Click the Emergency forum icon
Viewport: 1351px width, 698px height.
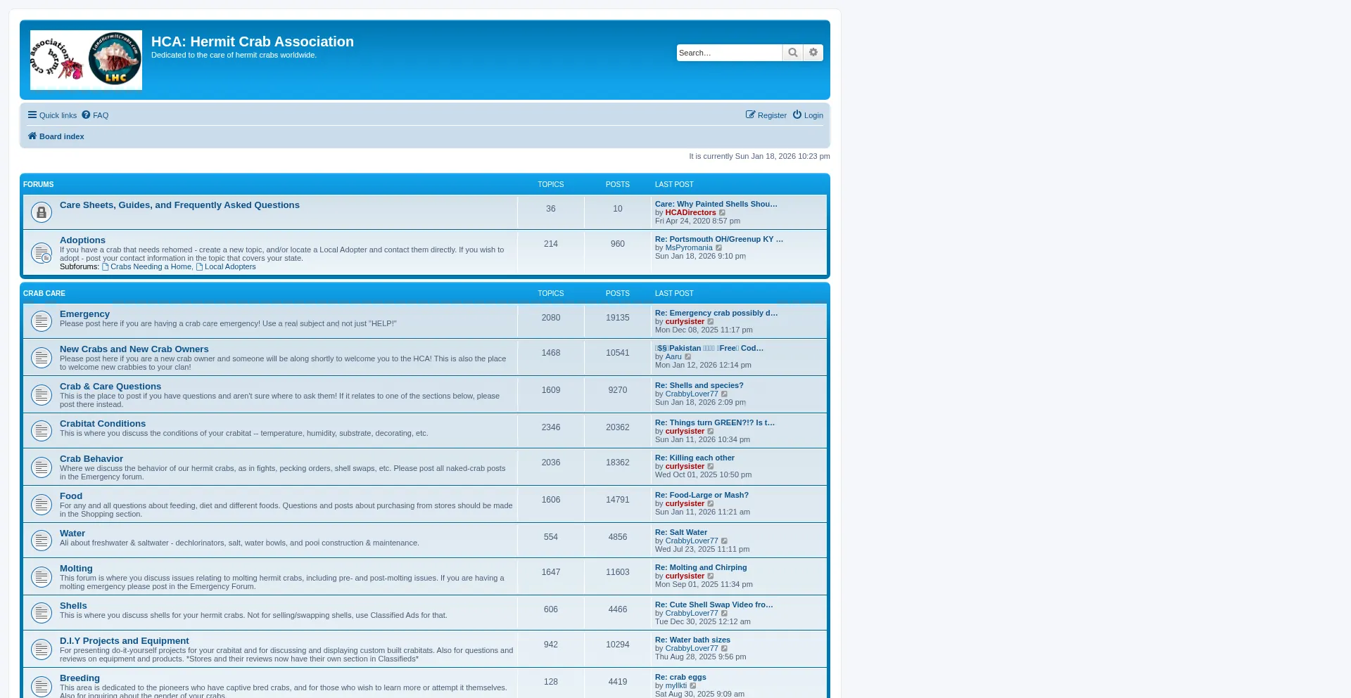coord(42,321)
